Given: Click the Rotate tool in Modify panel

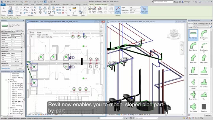Looking at the screenshot, I should tap(49, 12).
